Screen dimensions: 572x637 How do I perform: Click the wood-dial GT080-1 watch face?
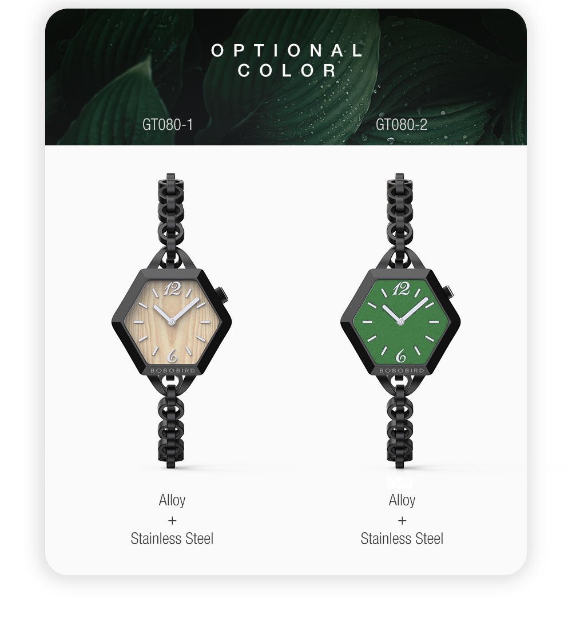(172, 321)
